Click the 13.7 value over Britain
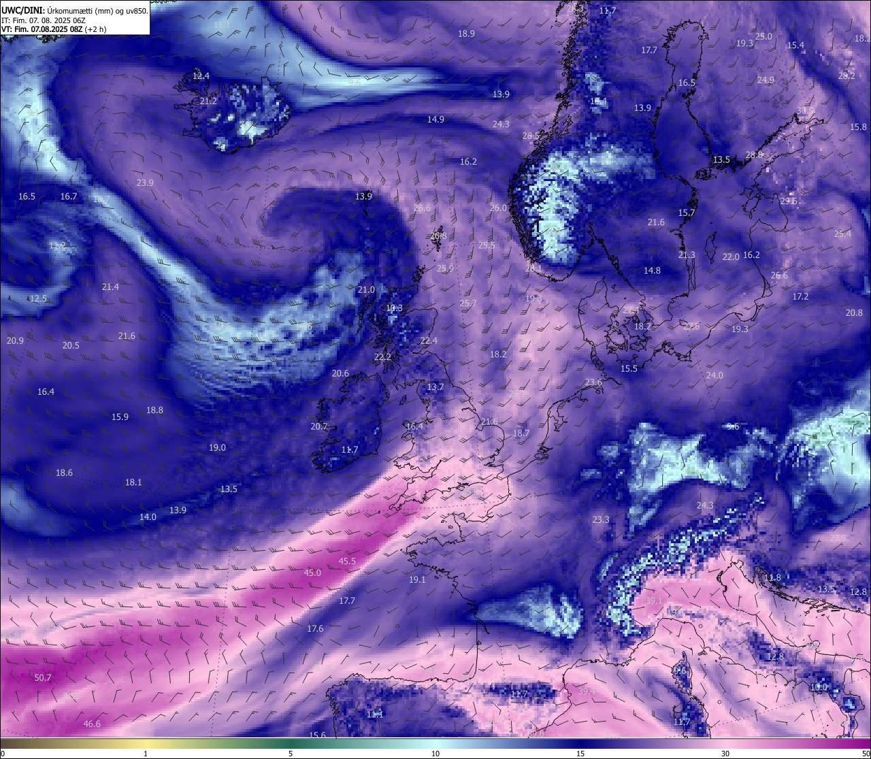This screenshot has height=759, width=871. [435, 387]
